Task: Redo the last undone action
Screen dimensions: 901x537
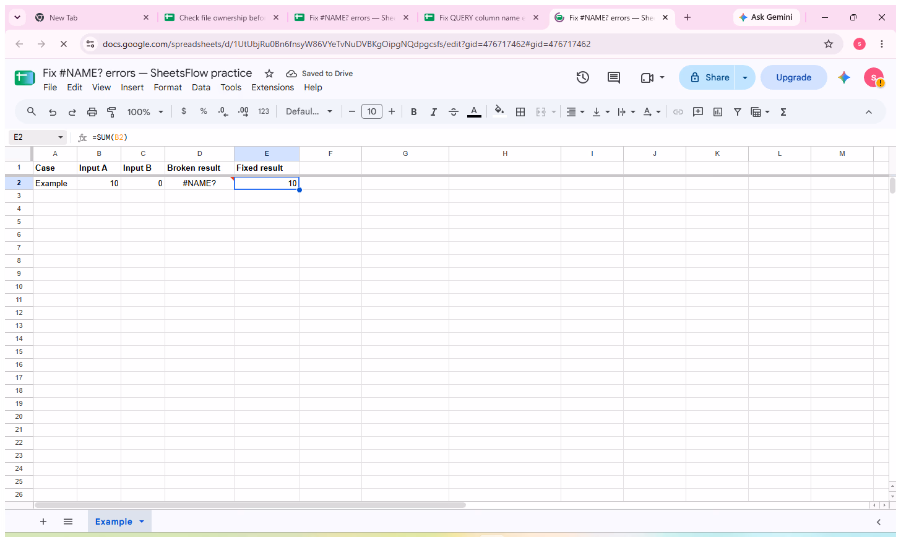Action: pyautogui.click(x=72, y=112)
